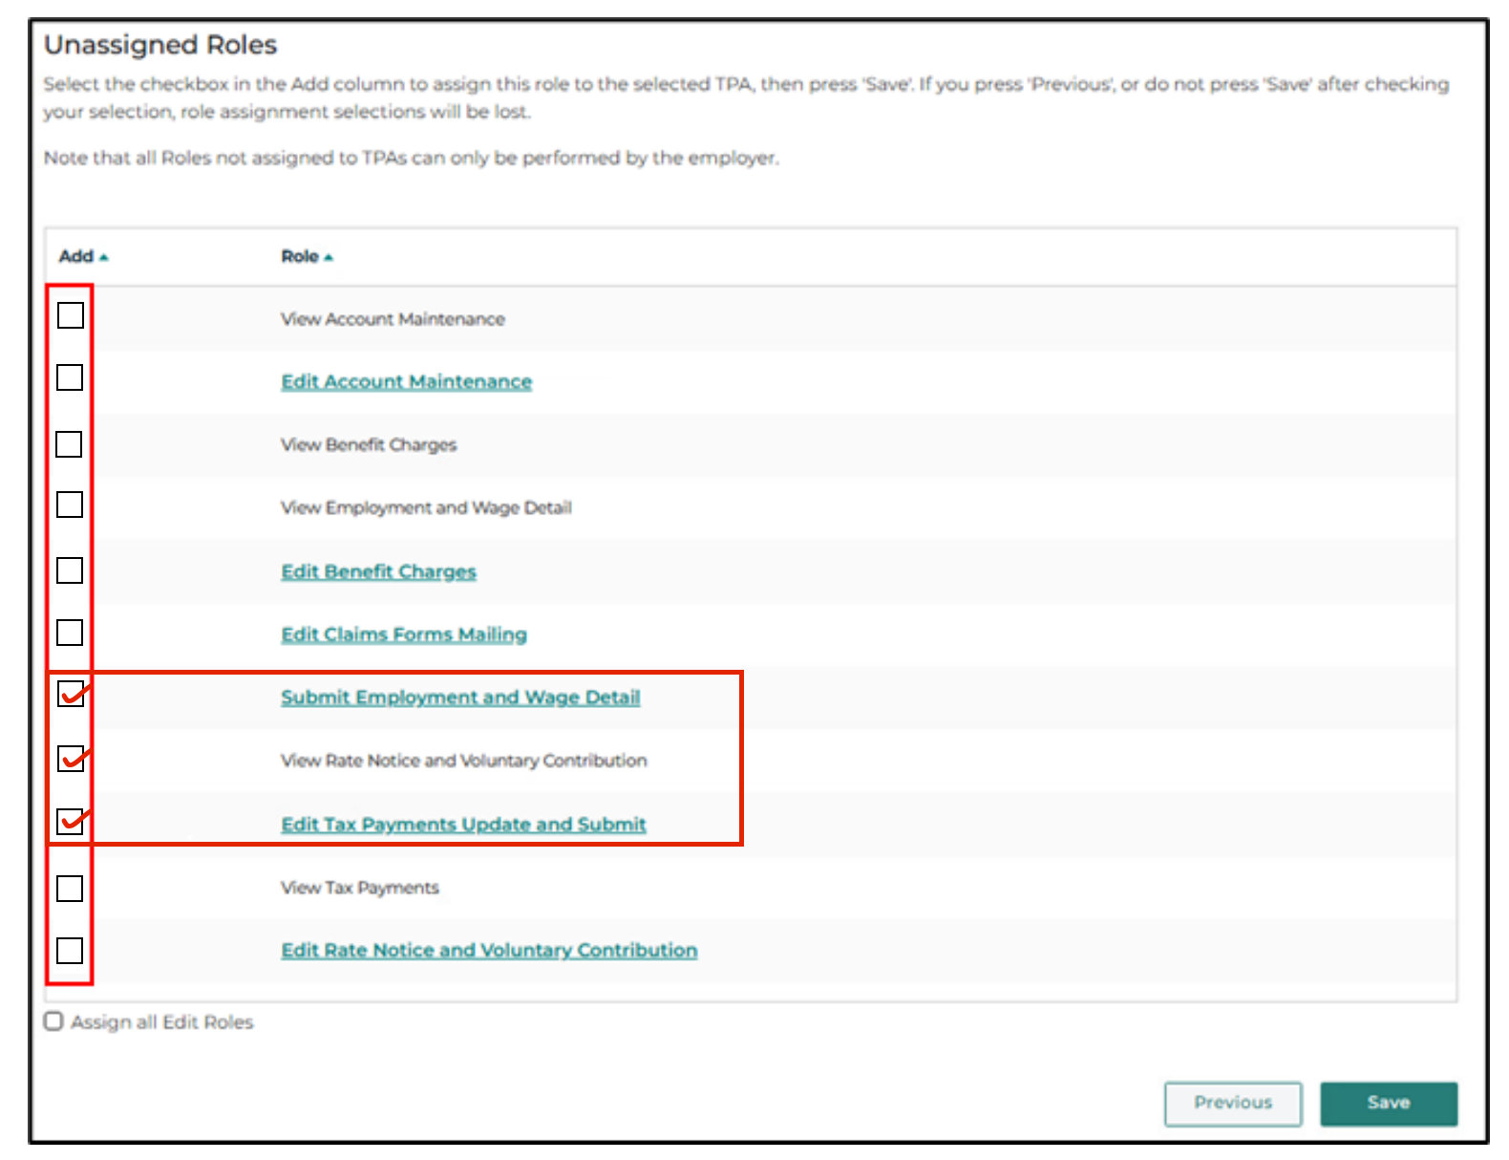
Task: Enable the View Benefit Charges checkbox
Action: 70,444
